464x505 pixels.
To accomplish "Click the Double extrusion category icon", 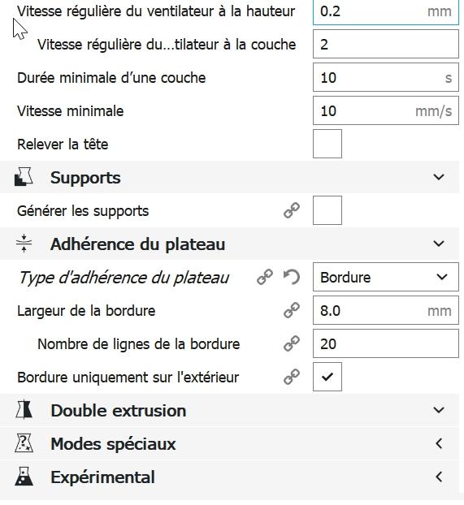I will click(x=24, y=410).
